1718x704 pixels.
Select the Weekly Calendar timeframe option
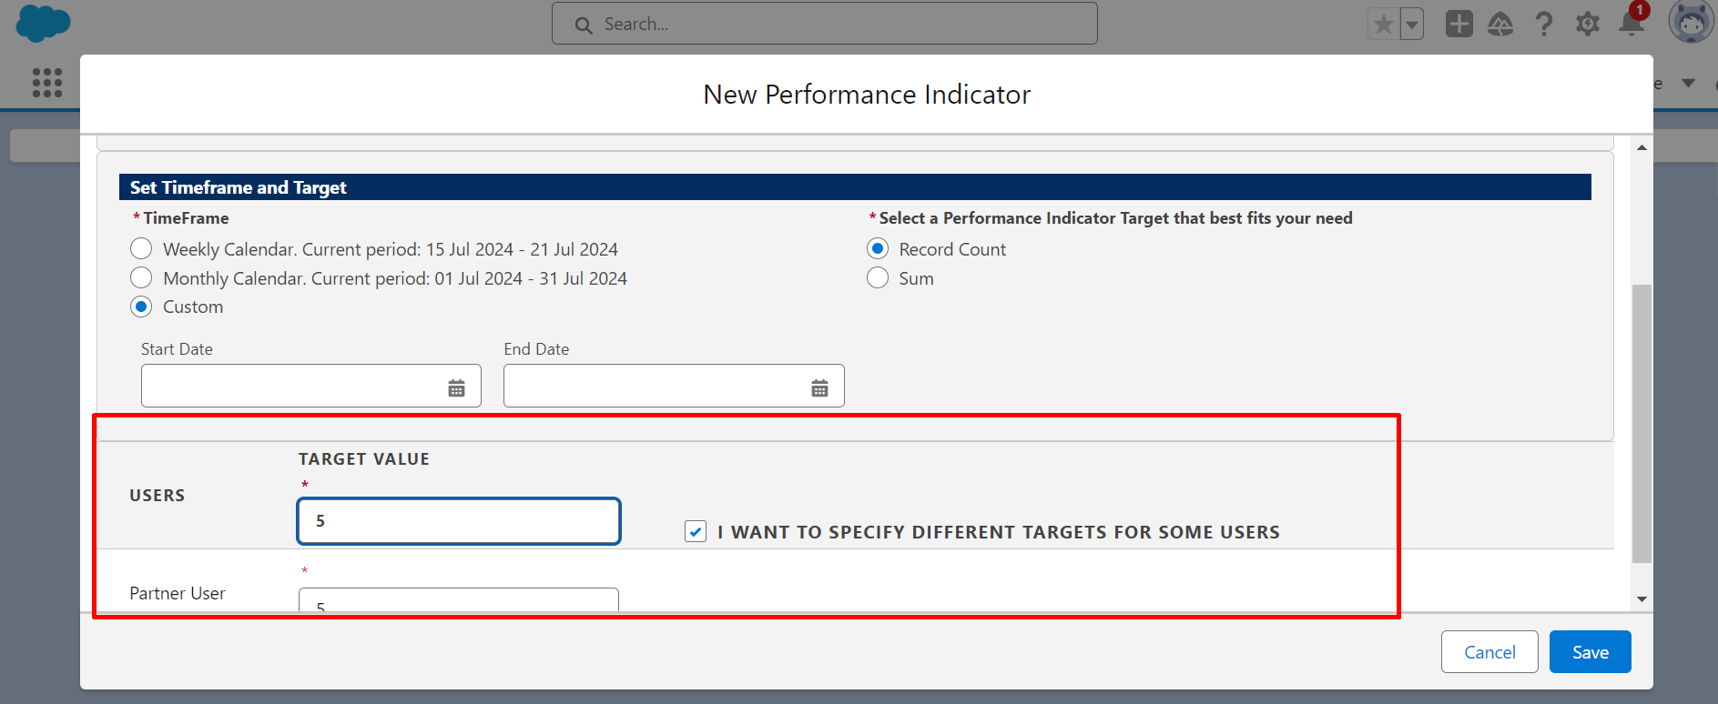click(x=141, y=249)
